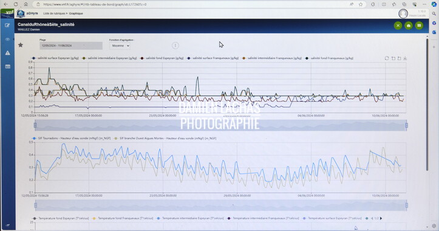The image size is (439, 231).
Task: Toggle salinité fond Franquevaux legend series
Action: click(329, 58)
